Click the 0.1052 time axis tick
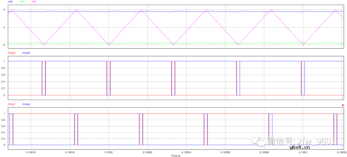Image resolution: width=347 pixels, height=157 pixels. (x=109, y=152)
